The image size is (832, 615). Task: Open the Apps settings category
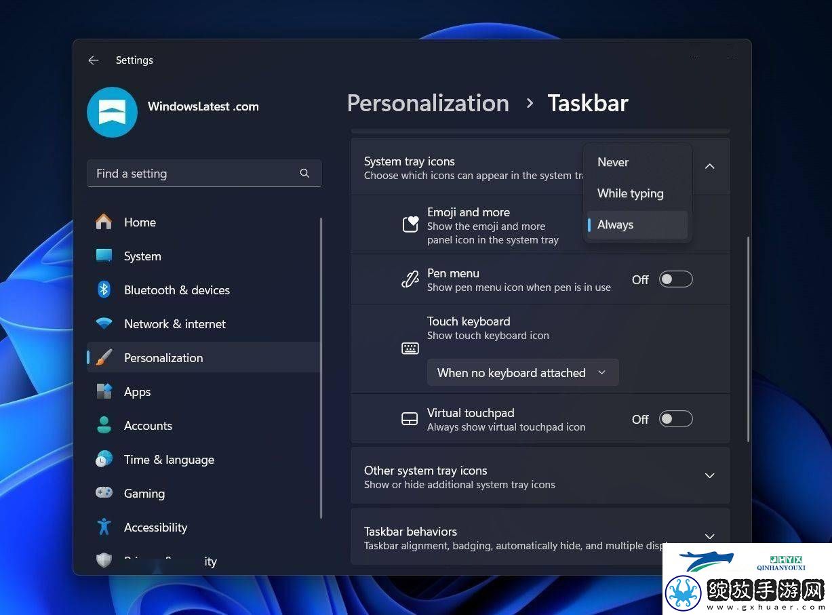[x=203, y=391]
